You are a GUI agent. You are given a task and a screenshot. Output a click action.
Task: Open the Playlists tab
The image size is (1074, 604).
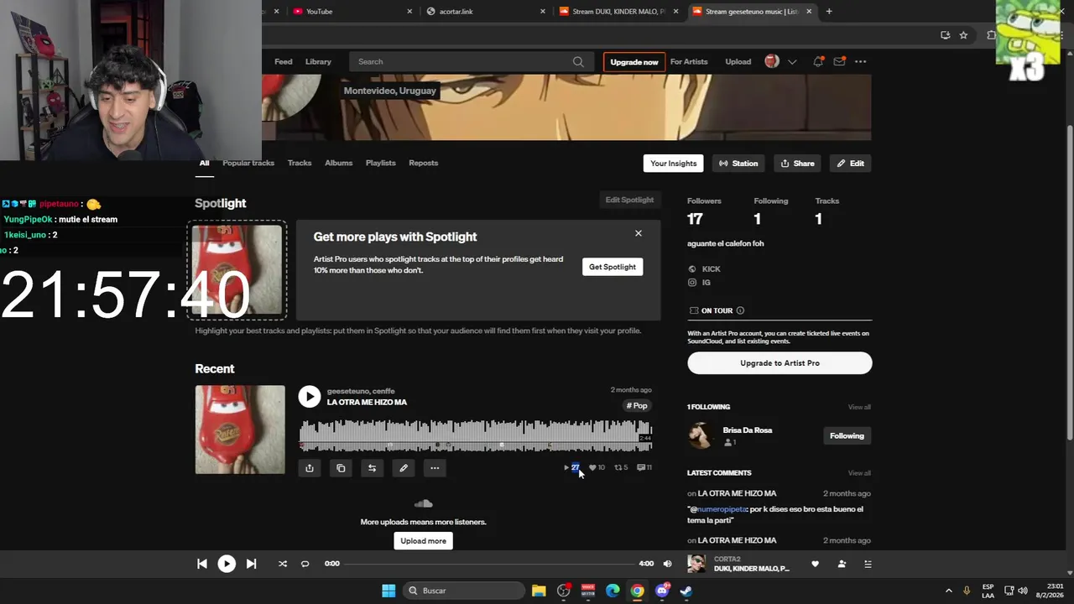(381, 163)
